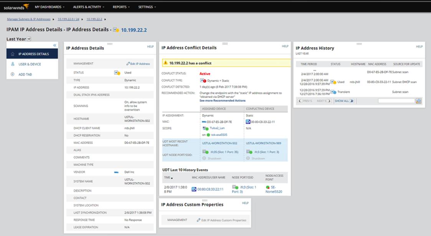Click port icon beside ifc35 (Slot: 1 Port: 35)
431x236 pixels.
pos(205,152)
